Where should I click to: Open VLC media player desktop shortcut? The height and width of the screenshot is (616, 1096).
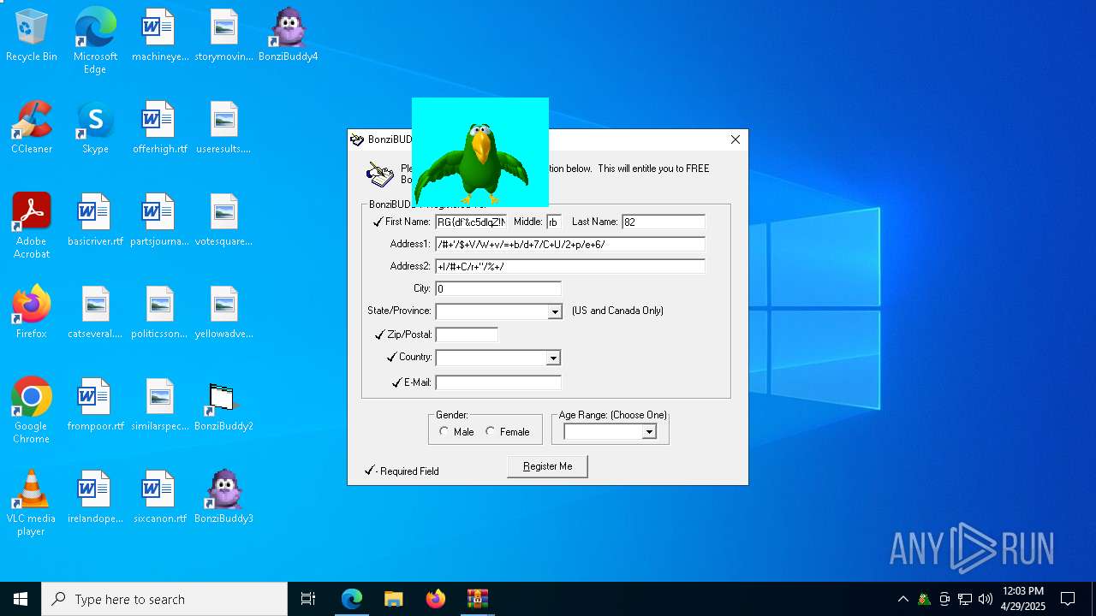tap(32, 503)
